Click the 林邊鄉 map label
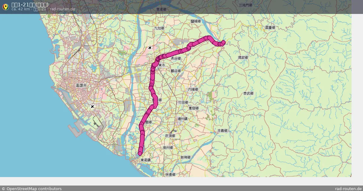Viewport: 363px width, 191px height. coord(170,175)
